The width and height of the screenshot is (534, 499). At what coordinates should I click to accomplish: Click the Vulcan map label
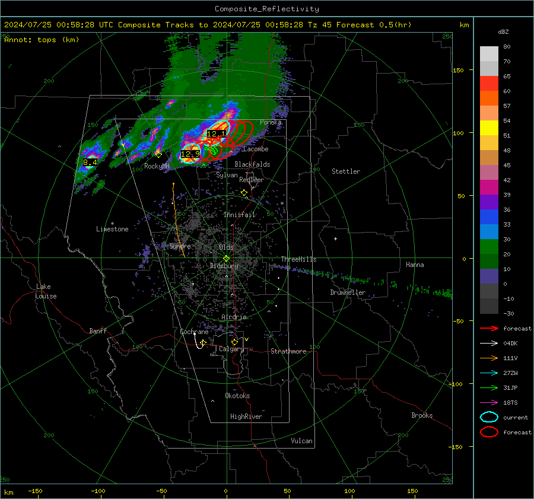(x=302, y=441)
